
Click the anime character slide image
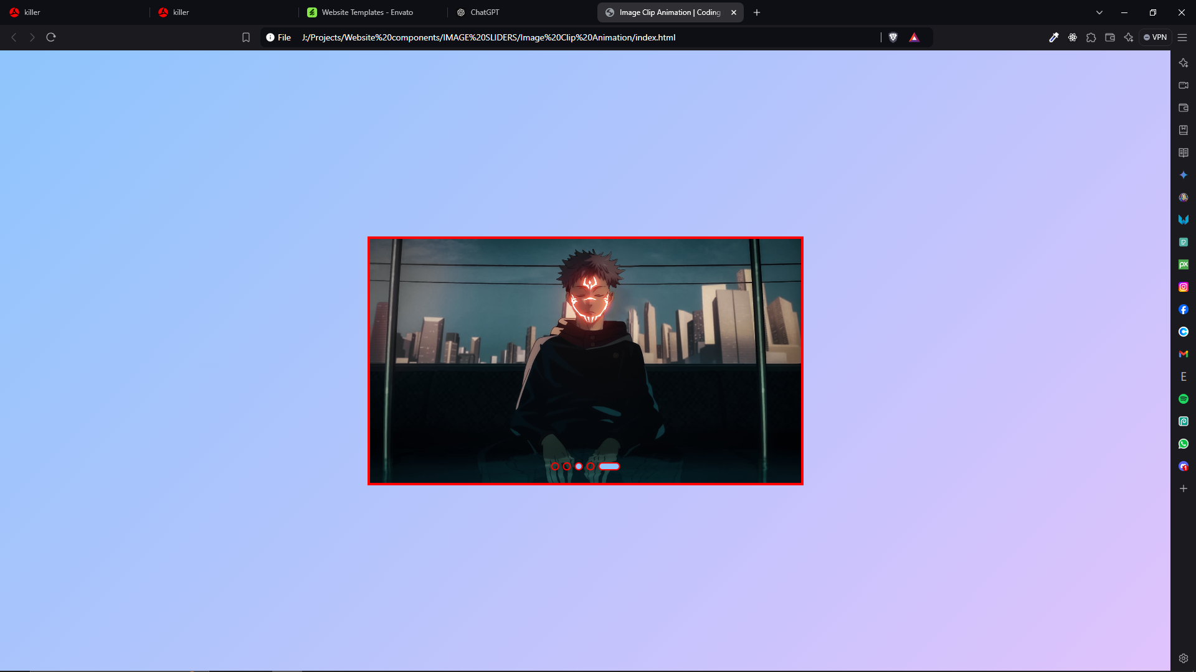(586, 361)
